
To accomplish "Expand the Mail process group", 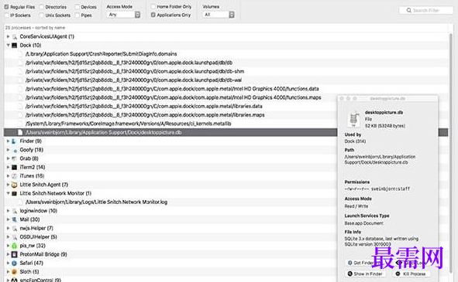I will coord(9,219).
